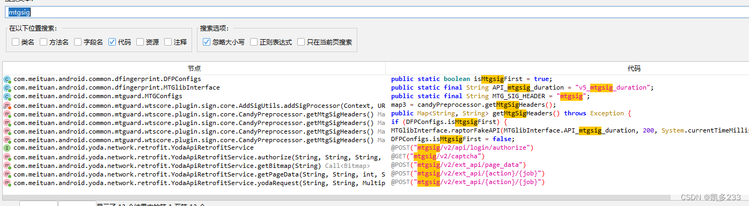Screen dimensions: 749x206
Task: Uncheck the 代码 (code) search checkbox
Action: point(112,42)
